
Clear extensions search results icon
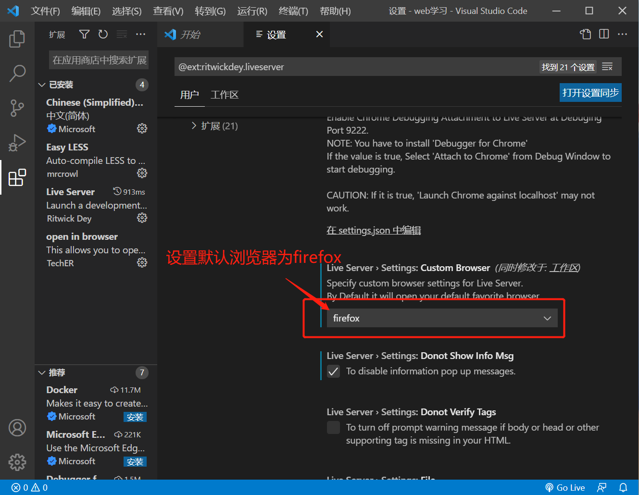122,34
